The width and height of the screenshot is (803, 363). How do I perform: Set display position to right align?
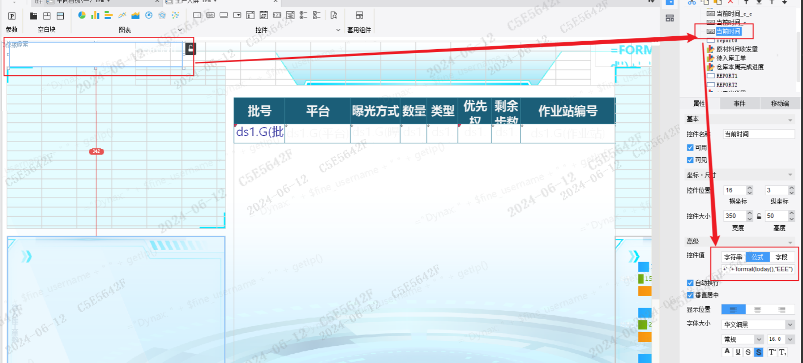782,309
